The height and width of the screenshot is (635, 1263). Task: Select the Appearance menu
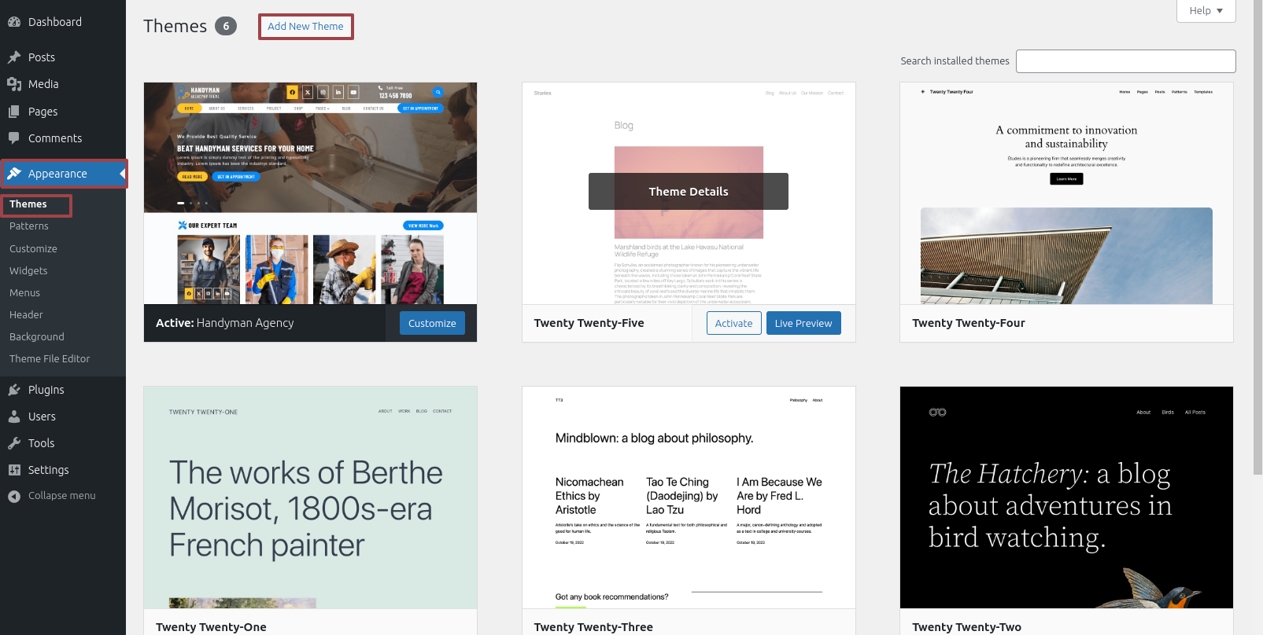63,174
